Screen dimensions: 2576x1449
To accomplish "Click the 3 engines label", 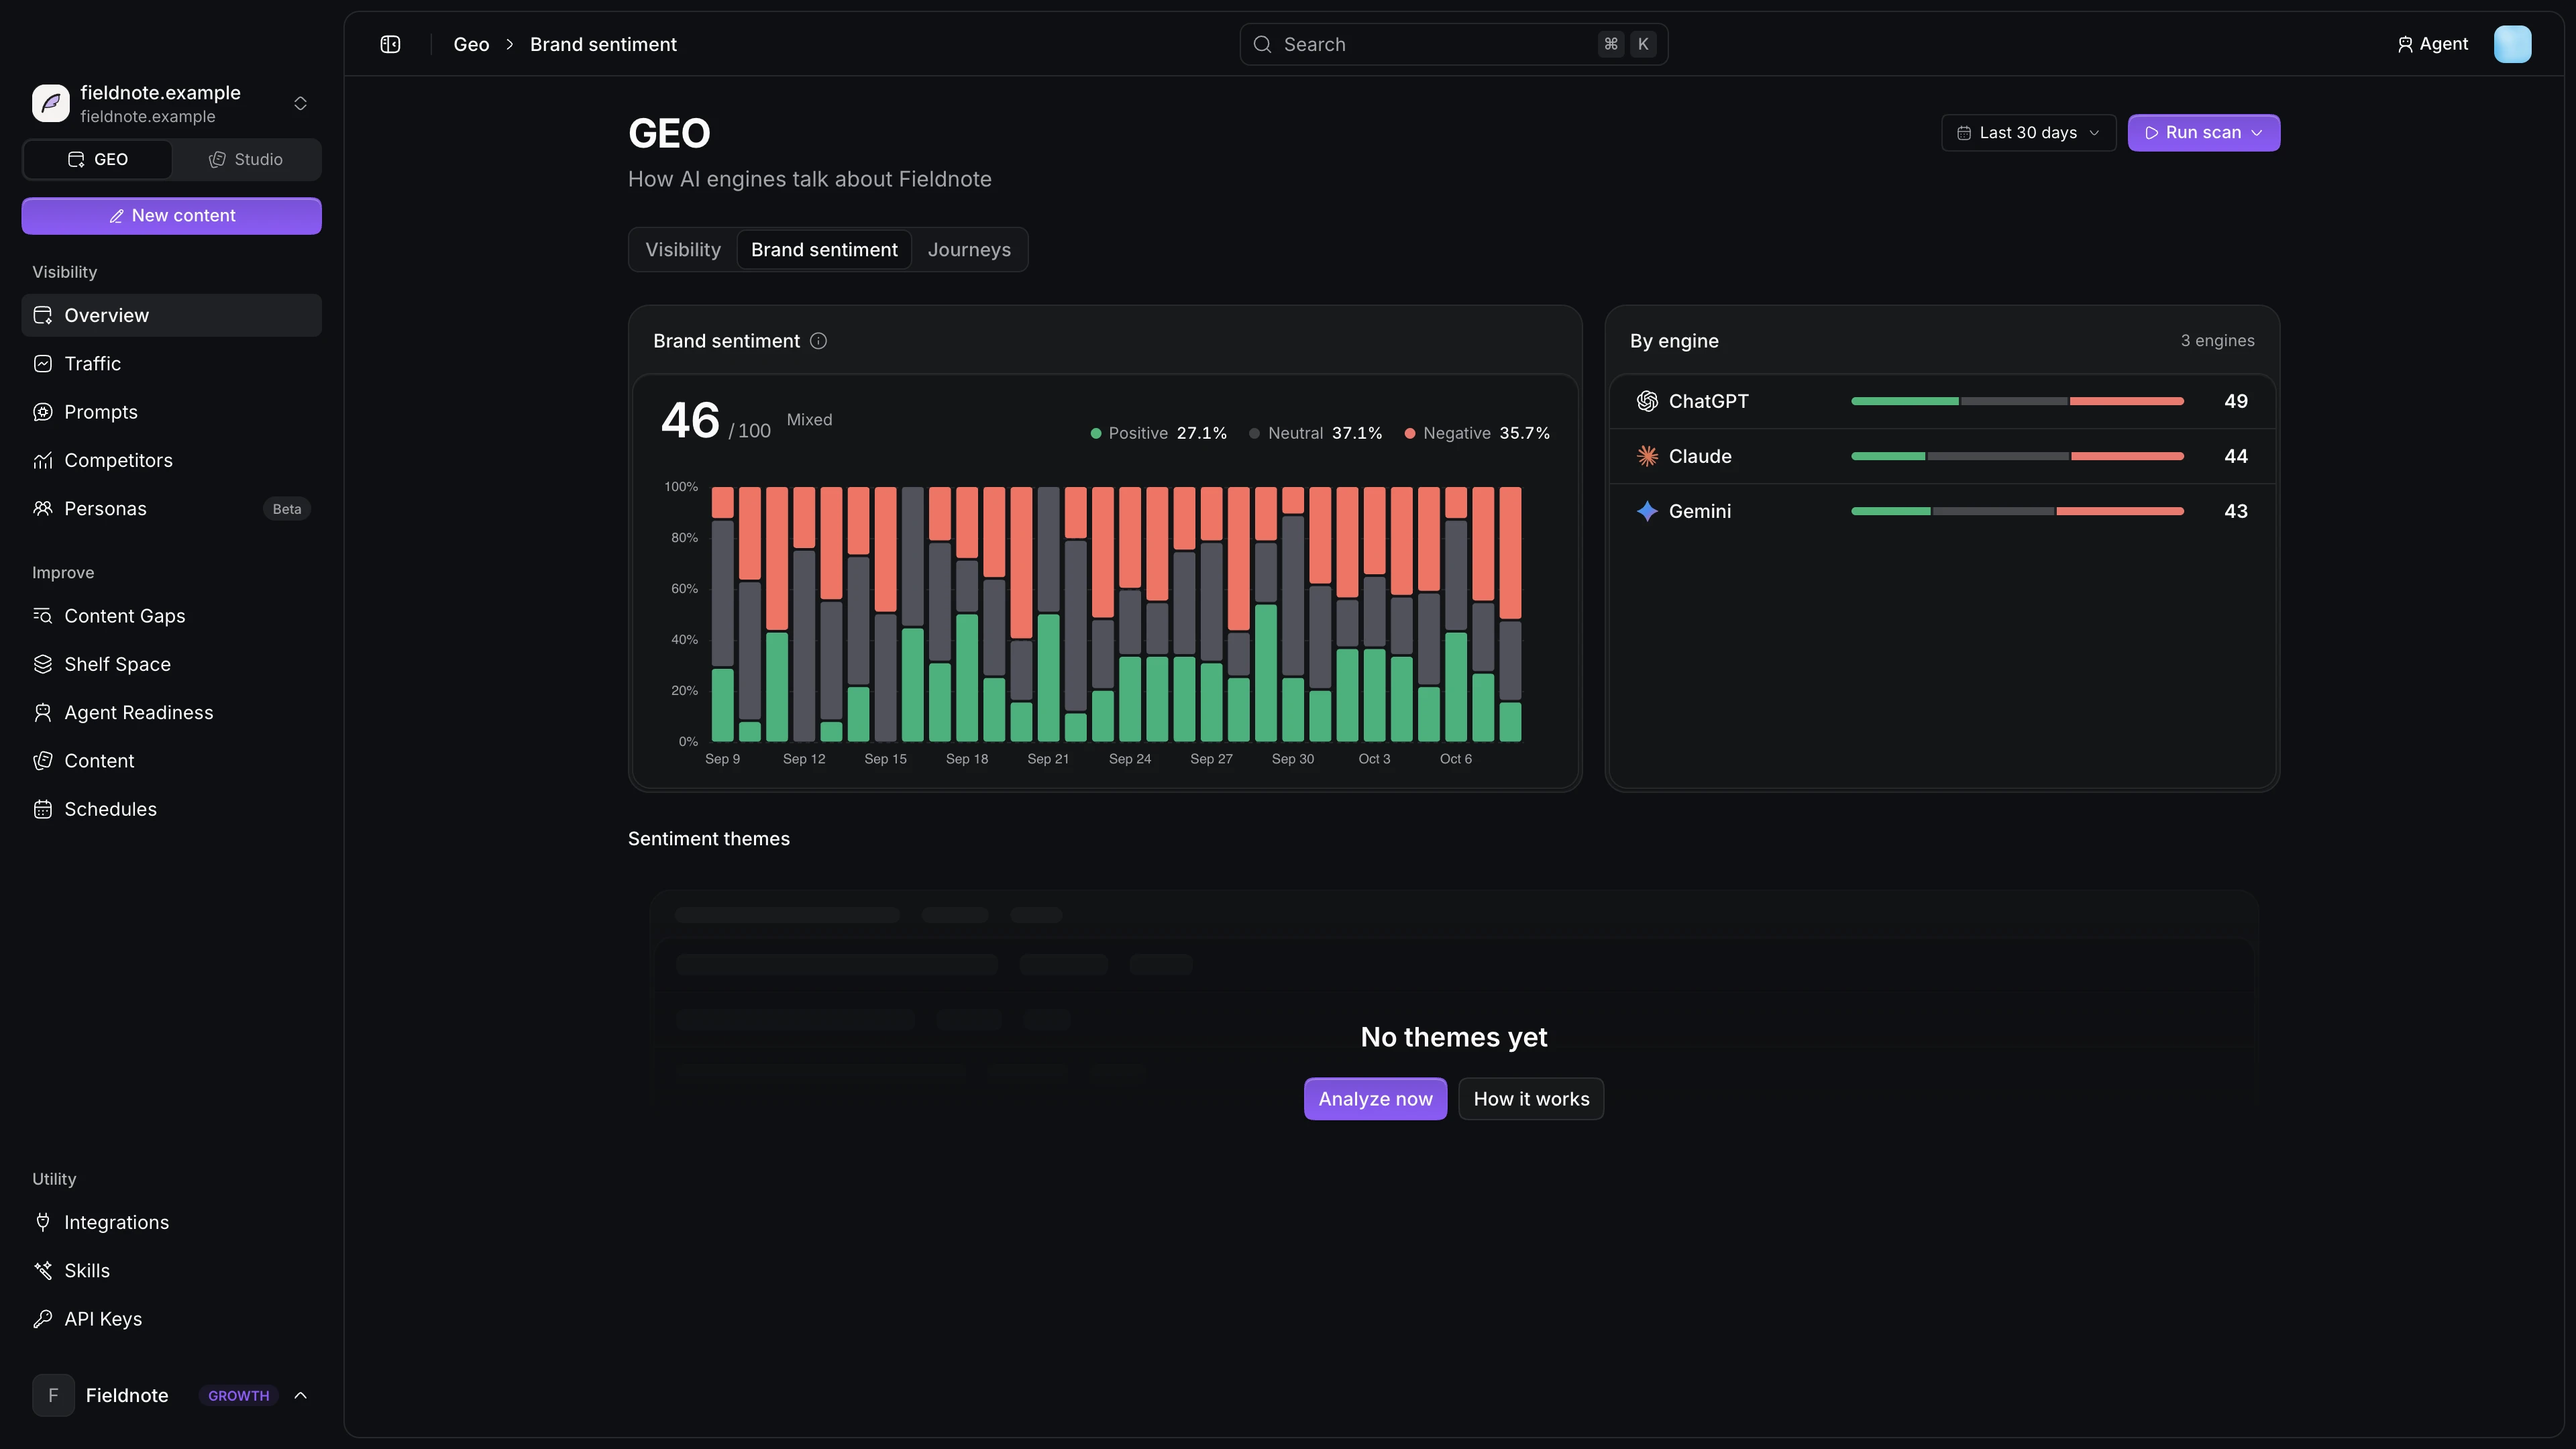I will tap(2217, 341).
